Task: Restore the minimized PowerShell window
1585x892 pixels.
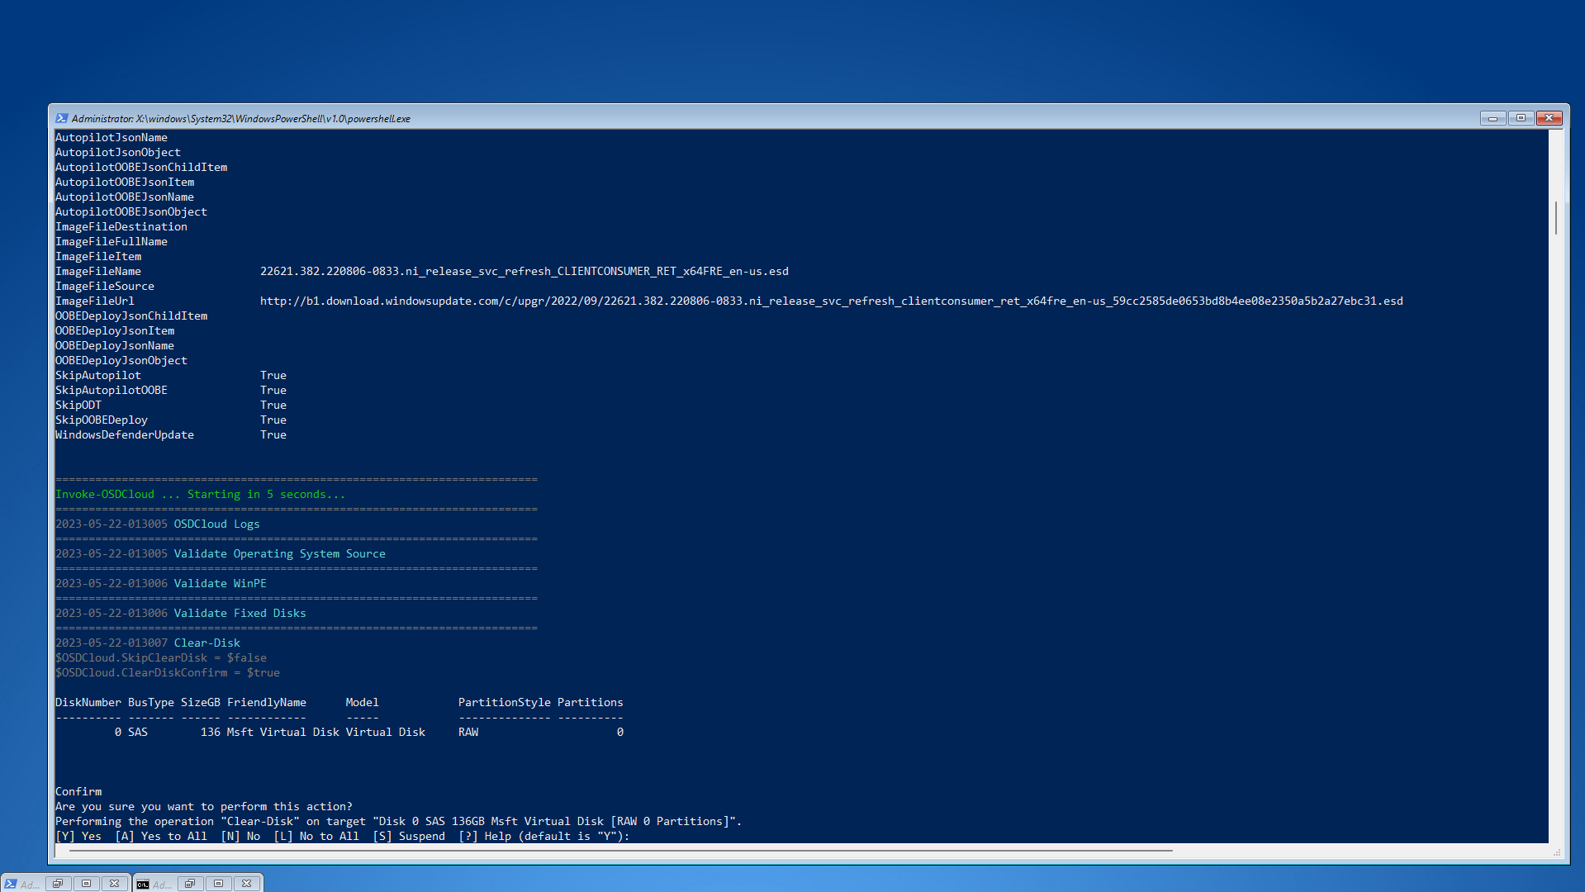Action: (x=58, y=884)
